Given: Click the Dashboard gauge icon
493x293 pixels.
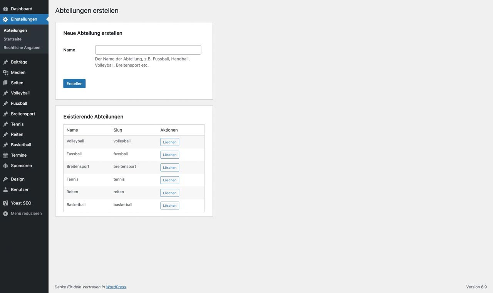Looking at the screenshot, I should pos(5,9).
